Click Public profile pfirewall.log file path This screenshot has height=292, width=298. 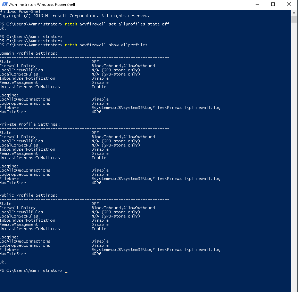pos(156,250)
